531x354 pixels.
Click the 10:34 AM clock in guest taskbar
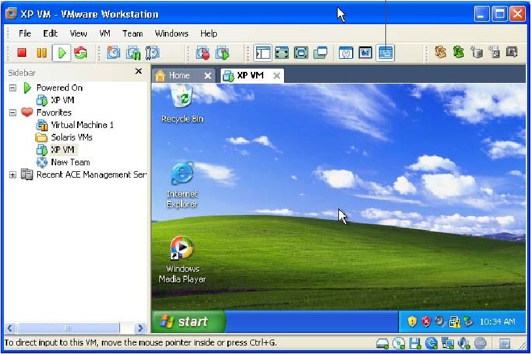point(497,321)
